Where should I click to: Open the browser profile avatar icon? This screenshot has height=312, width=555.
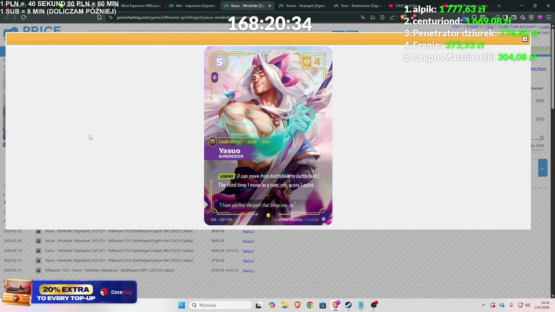click(540, 17)
